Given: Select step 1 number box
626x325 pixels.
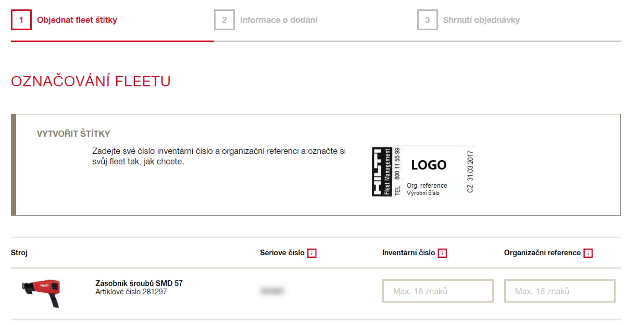Looking at the screenshot, I should click(x=21, y=20).
